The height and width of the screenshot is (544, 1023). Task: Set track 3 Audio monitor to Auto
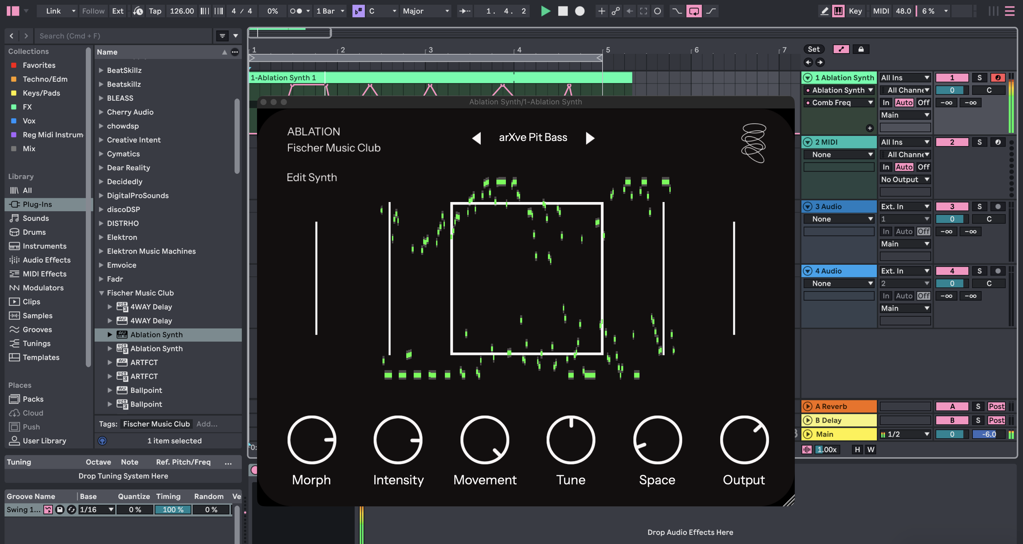coord(904,232)
